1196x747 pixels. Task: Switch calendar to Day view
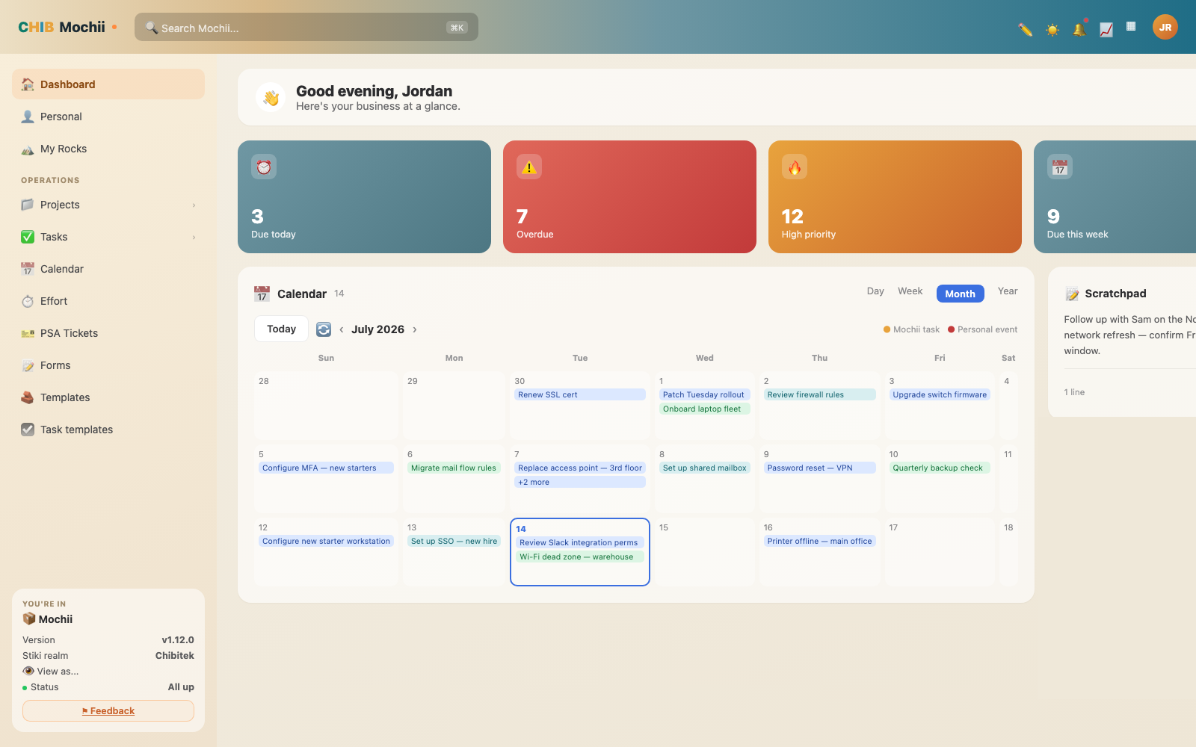pos(875,291)
